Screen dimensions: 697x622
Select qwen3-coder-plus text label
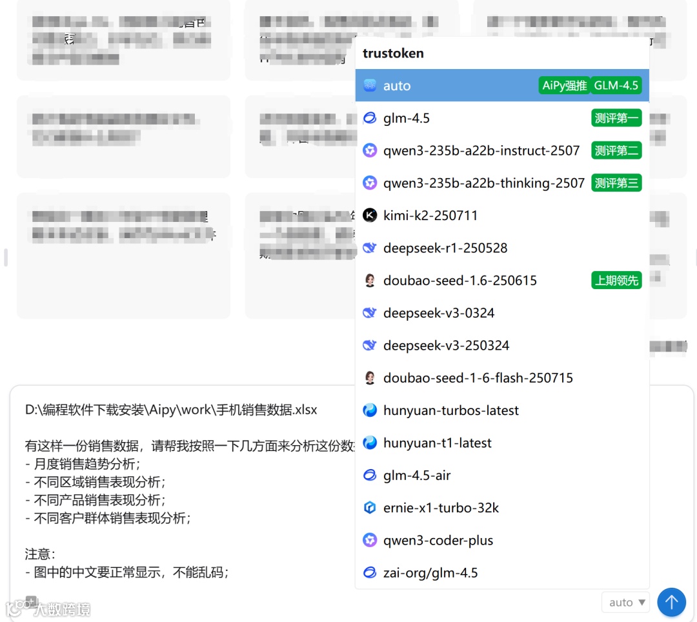[438, 540]
